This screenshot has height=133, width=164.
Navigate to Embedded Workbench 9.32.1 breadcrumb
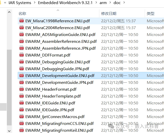[x=65, y=3]
